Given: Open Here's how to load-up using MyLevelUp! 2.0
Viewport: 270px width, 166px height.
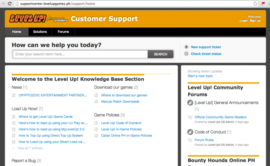Looking at the screenshot, I should 51,129.
